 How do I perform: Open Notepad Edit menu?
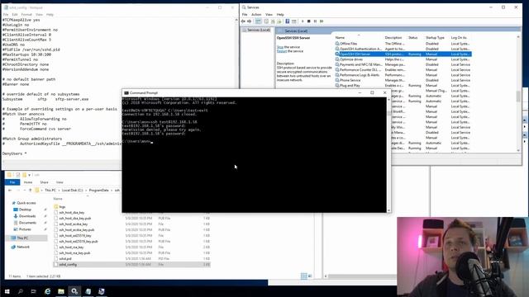15,15
